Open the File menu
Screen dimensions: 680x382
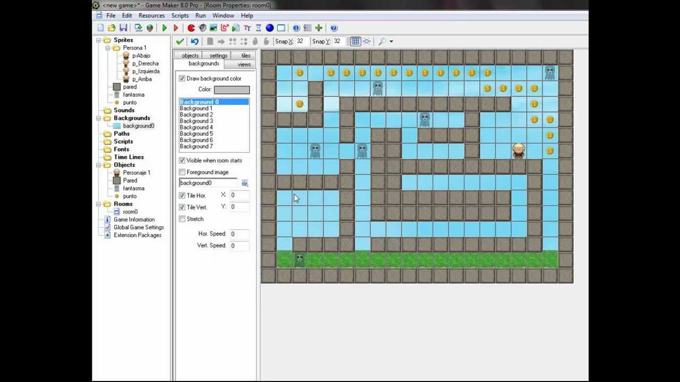110,15
